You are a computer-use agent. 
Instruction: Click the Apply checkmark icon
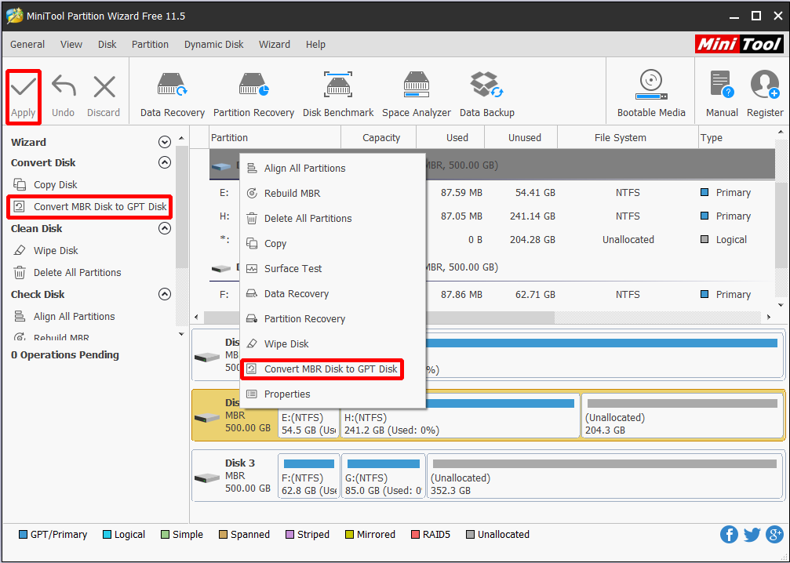[x=24, y=86]
